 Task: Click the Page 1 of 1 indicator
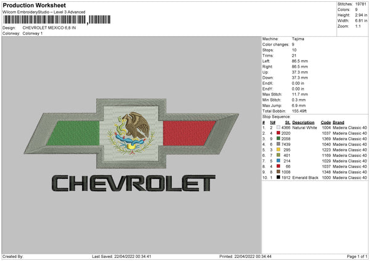[357, 256]
